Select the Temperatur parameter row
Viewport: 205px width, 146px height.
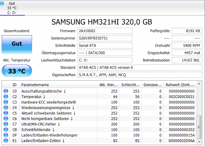tap(99, 97)
